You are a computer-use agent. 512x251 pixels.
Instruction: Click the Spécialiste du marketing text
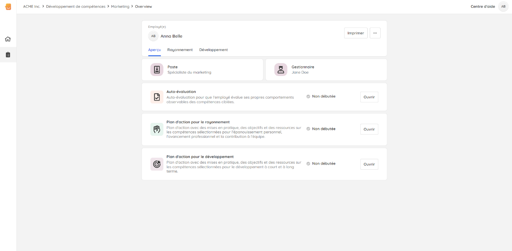pyautogui.click(x=189, y=72)
